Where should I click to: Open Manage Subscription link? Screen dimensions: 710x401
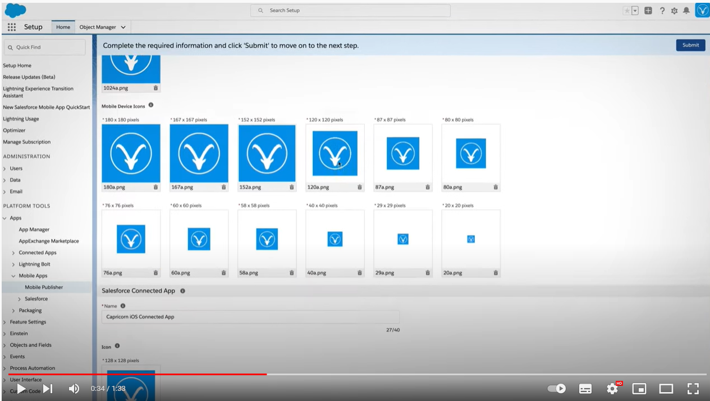click(x=26, y=142)
